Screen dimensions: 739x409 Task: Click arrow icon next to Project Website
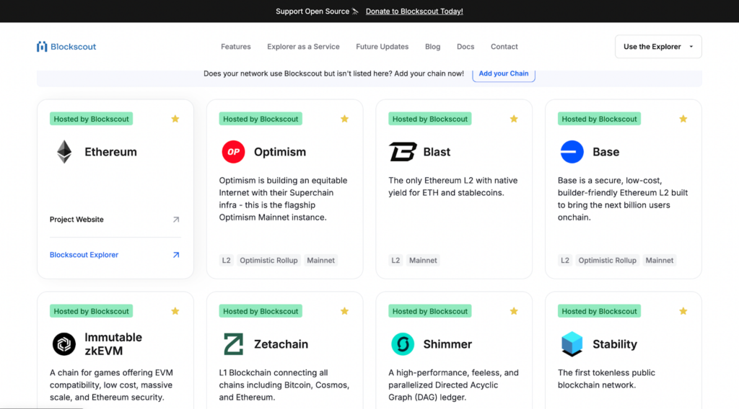point(176,220)
